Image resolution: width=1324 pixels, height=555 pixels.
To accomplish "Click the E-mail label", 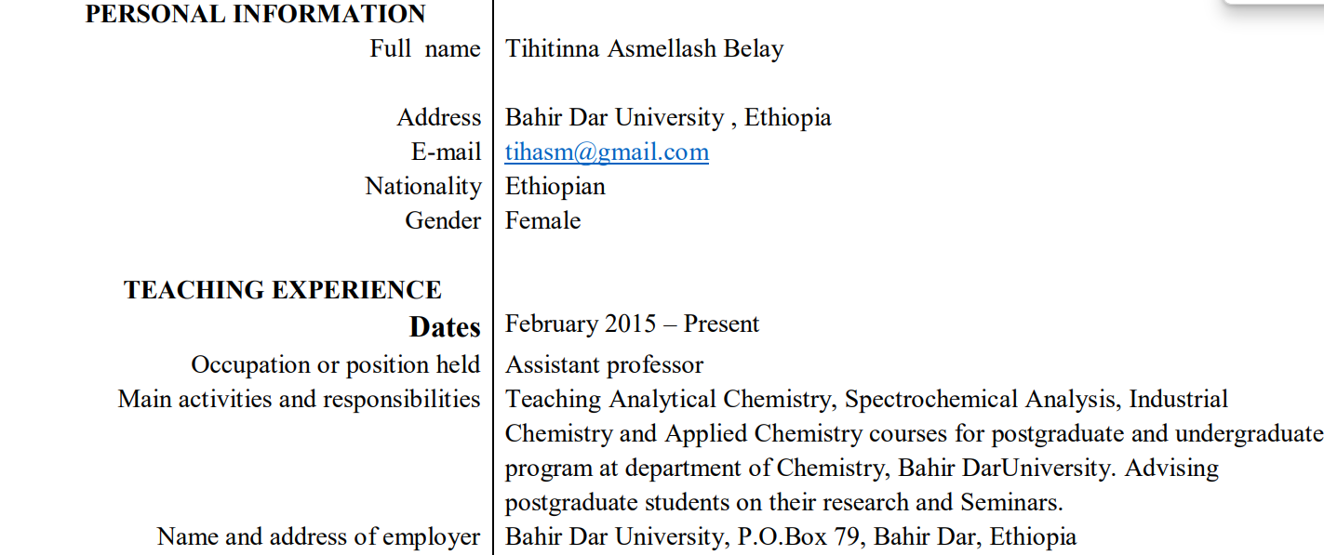I will (447, 152).
